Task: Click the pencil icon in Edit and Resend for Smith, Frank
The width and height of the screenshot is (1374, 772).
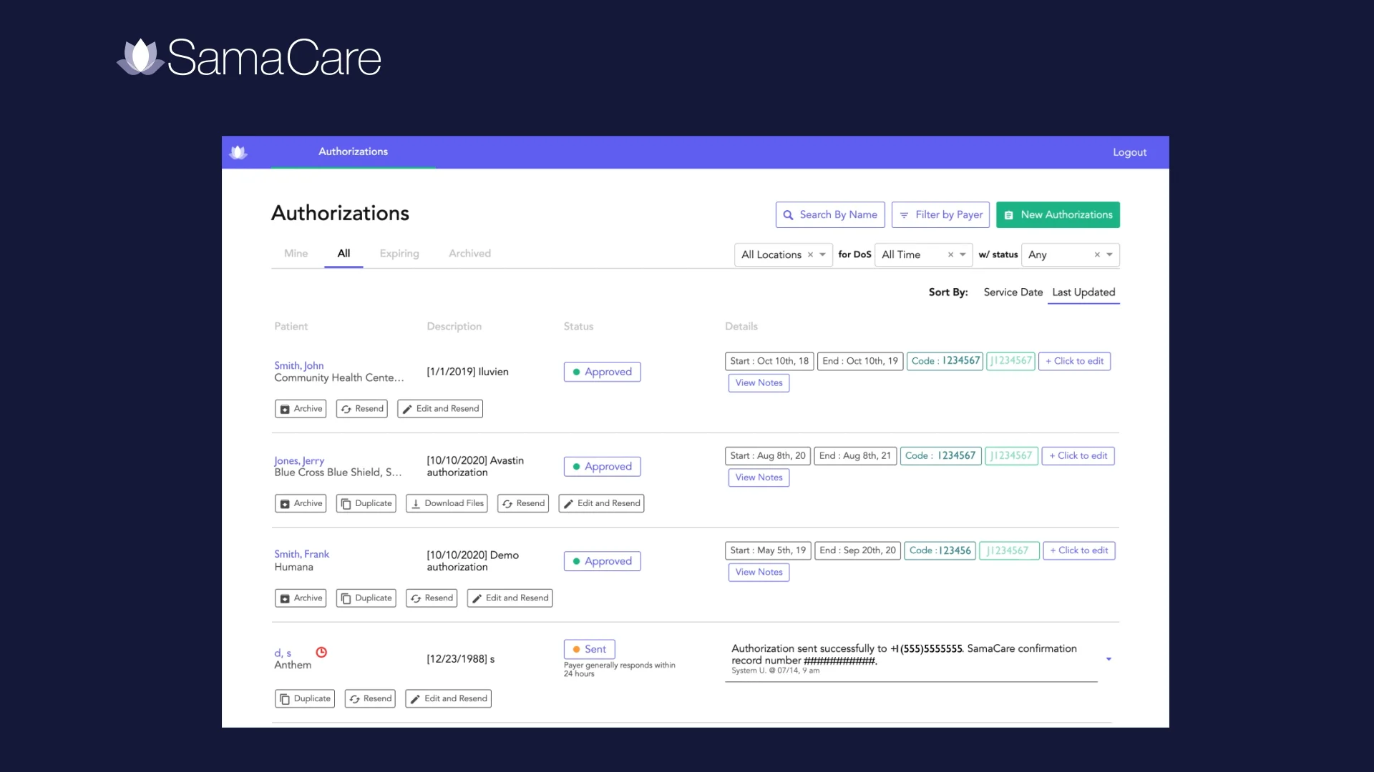Action: [x=478, y=598]
